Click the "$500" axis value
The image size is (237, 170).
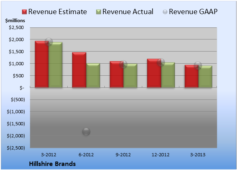pos(18,76)
